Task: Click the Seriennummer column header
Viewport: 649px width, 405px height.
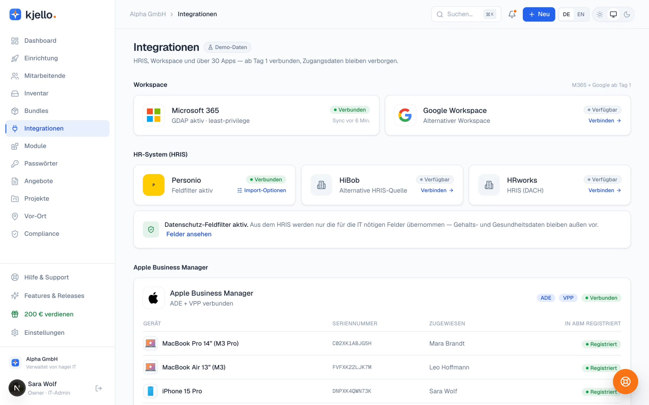Action: 355,323
